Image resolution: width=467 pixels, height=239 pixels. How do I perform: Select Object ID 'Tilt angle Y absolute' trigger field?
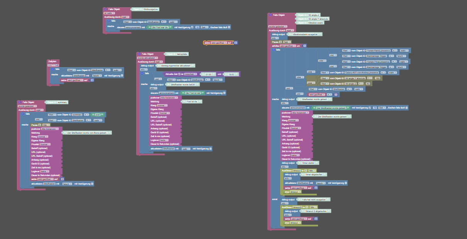tap(318, 19)
